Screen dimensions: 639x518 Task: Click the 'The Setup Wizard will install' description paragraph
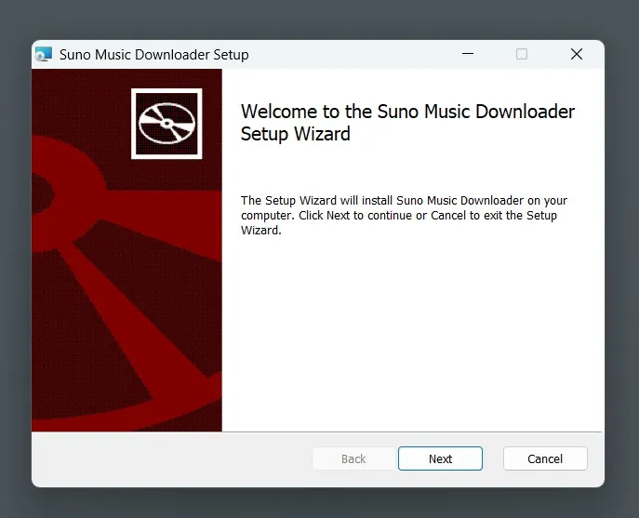click(x=404, y=215)
